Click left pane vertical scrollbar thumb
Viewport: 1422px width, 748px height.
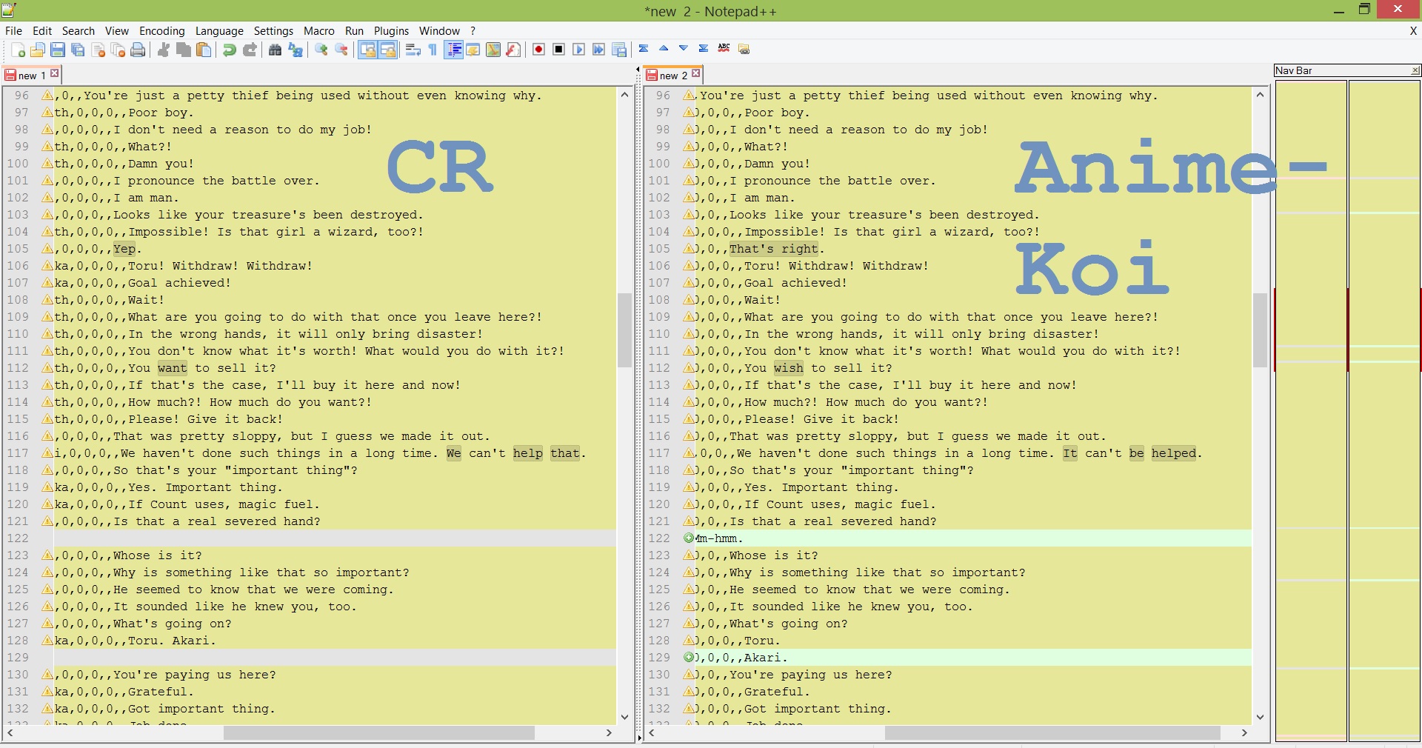pos(624,330)
